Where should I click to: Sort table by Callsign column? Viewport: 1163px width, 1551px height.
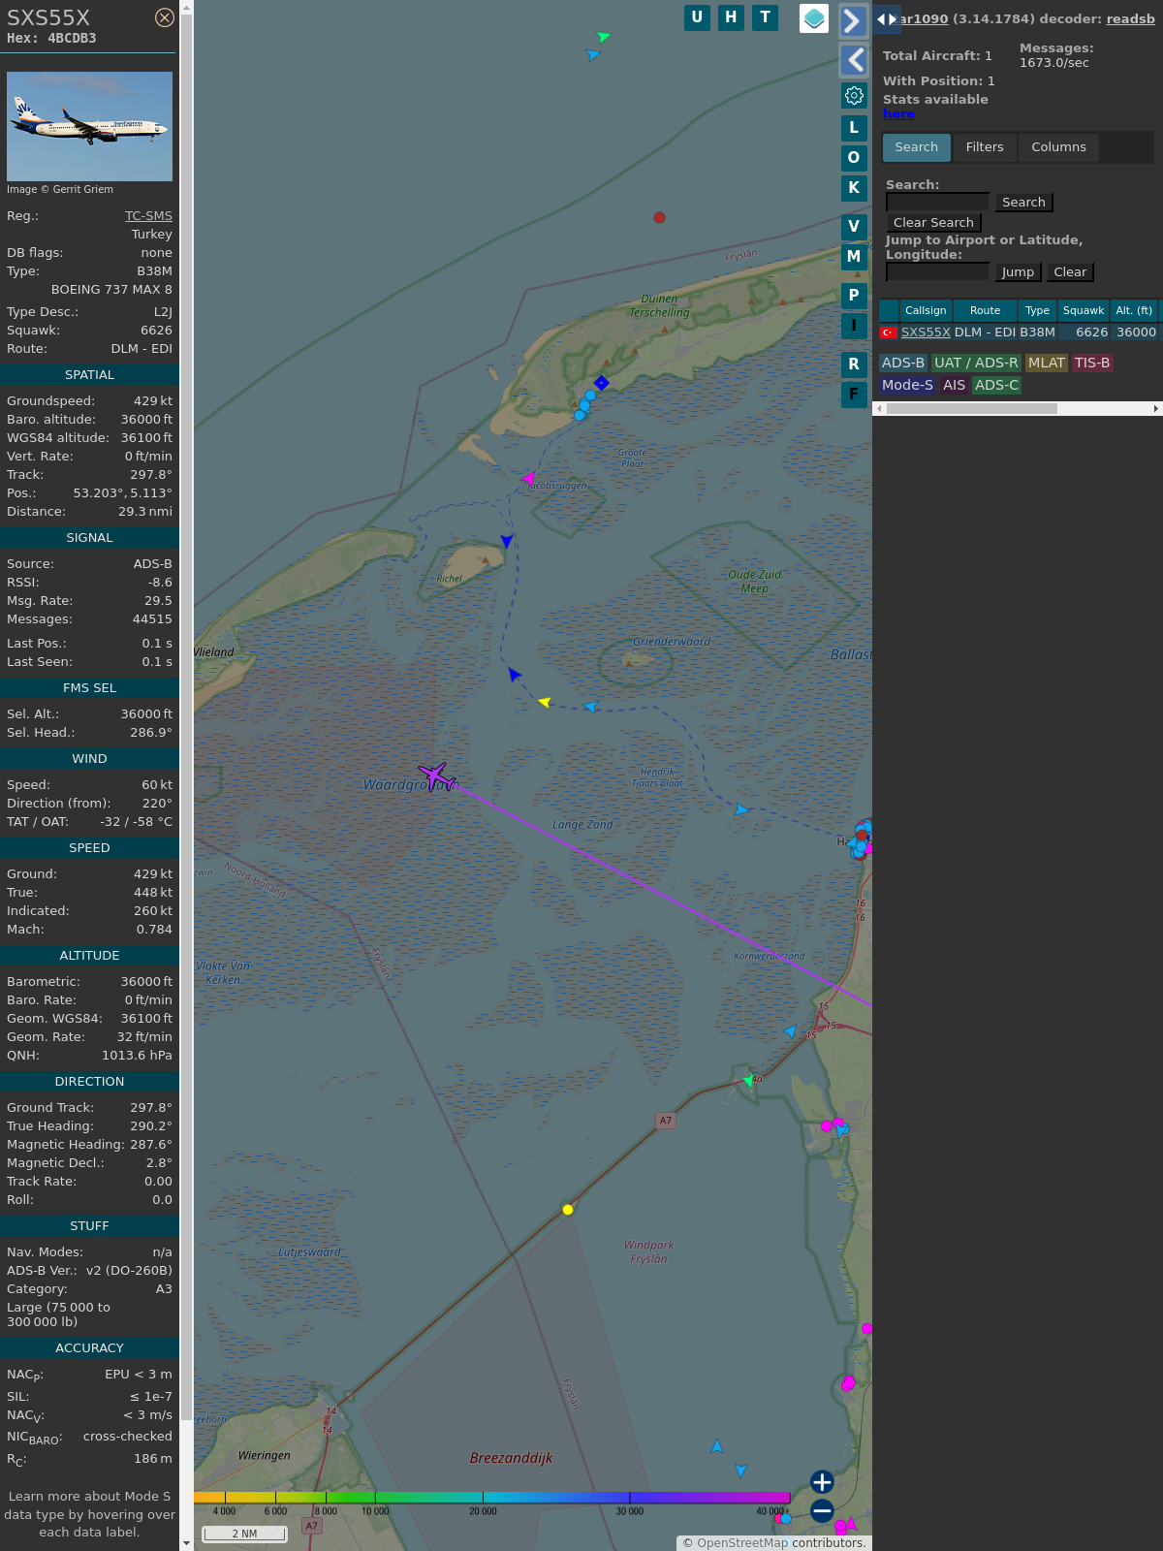tap(926, 311)
